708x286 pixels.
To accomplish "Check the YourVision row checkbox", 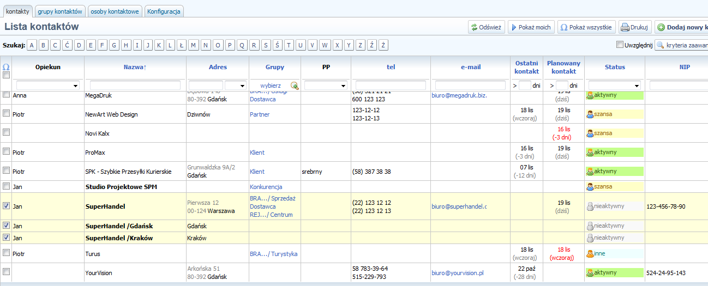I will [7, 272].
